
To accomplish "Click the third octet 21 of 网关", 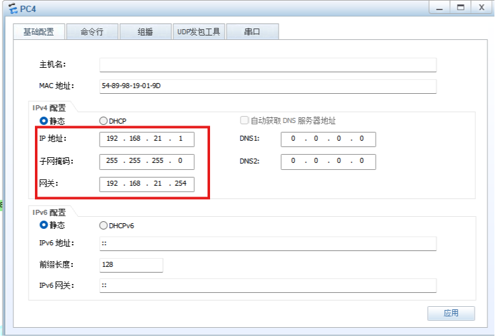I will pos(157,183).
